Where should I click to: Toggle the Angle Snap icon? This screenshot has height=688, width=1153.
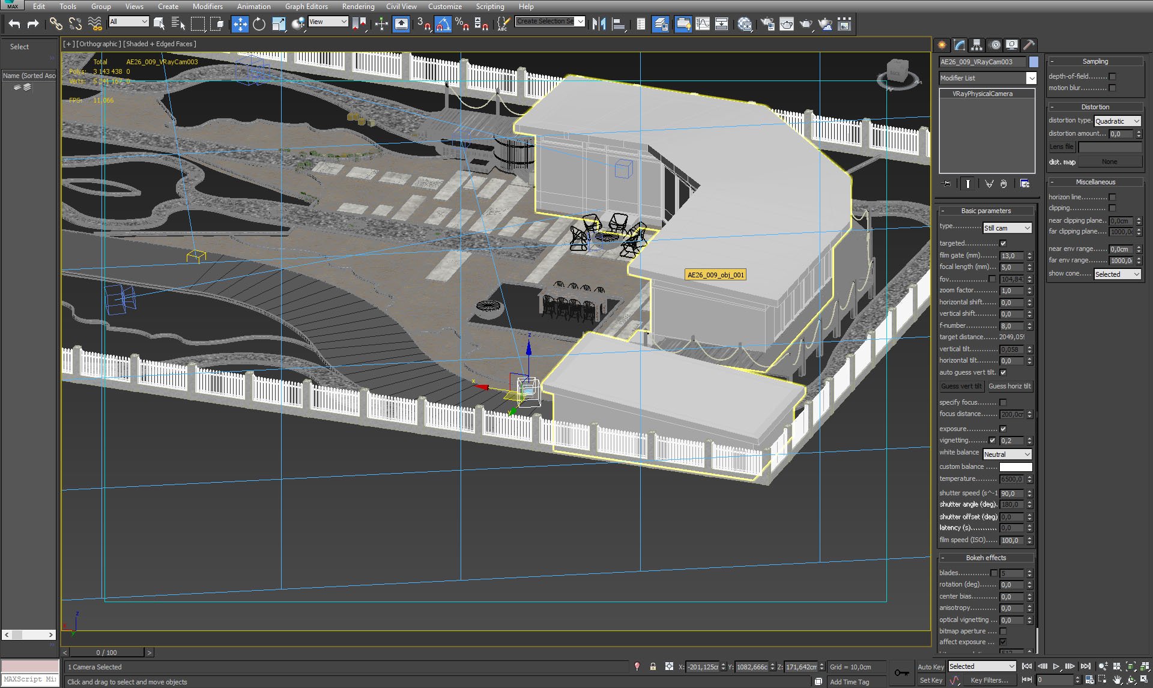click(x=443, y=24)
